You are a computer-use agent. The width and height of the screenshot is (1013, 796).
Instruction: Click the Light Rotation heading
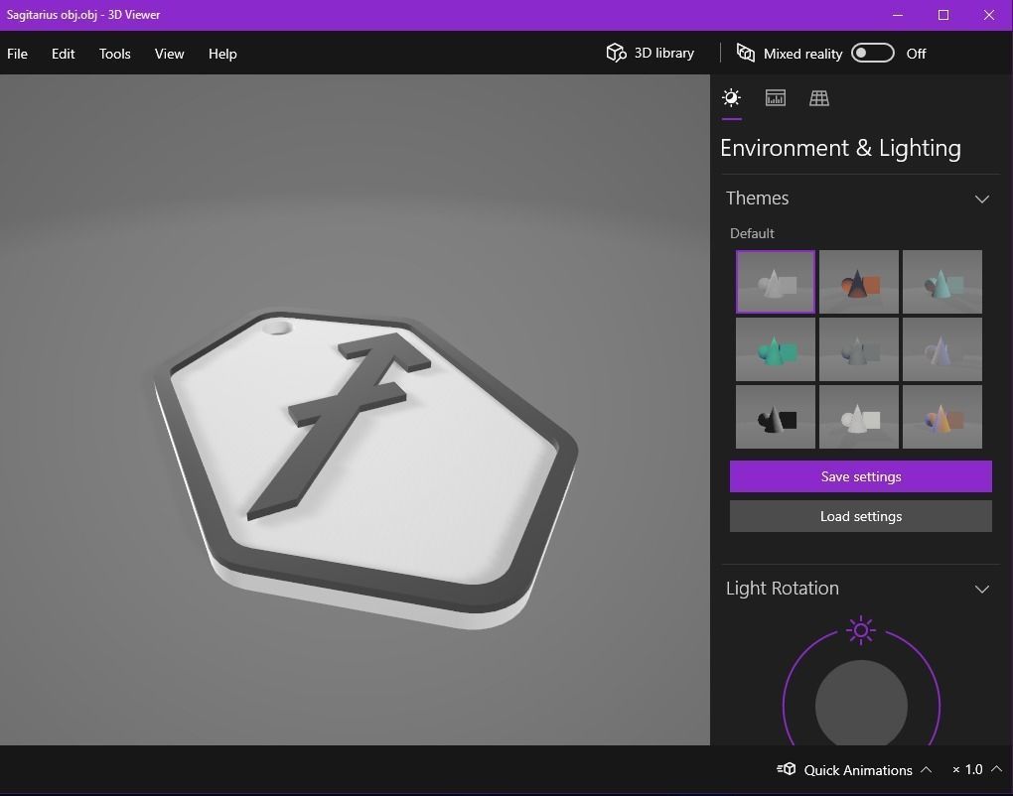pos(783,589)
